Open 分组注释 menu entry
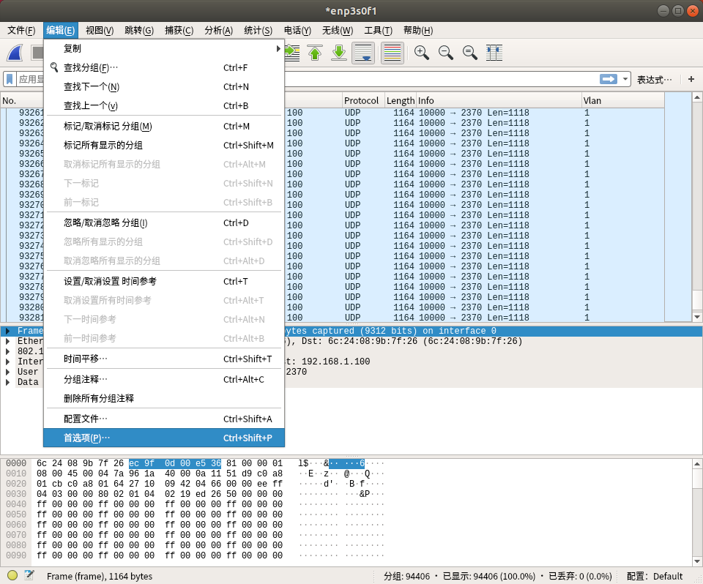 point(163,380)
